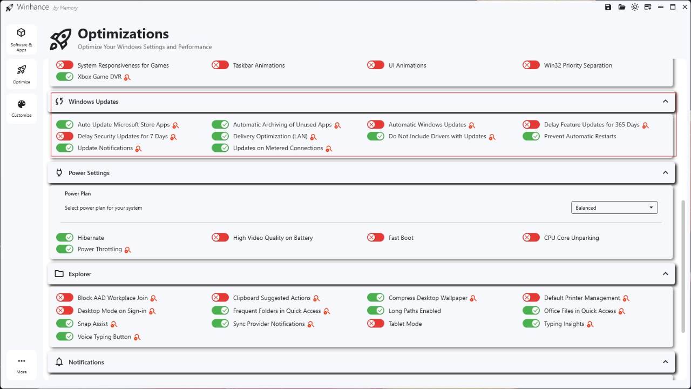Click the magnifier icon next to Sync Provider Notifications
Screen dimensions: 691x389
(310, 324)
